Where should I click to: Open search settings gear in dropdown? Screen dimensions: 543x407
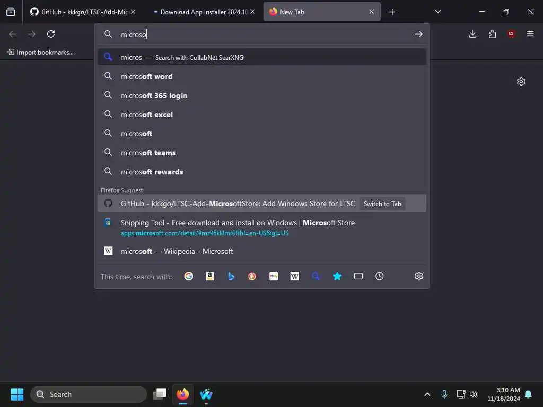click(419, 276)
